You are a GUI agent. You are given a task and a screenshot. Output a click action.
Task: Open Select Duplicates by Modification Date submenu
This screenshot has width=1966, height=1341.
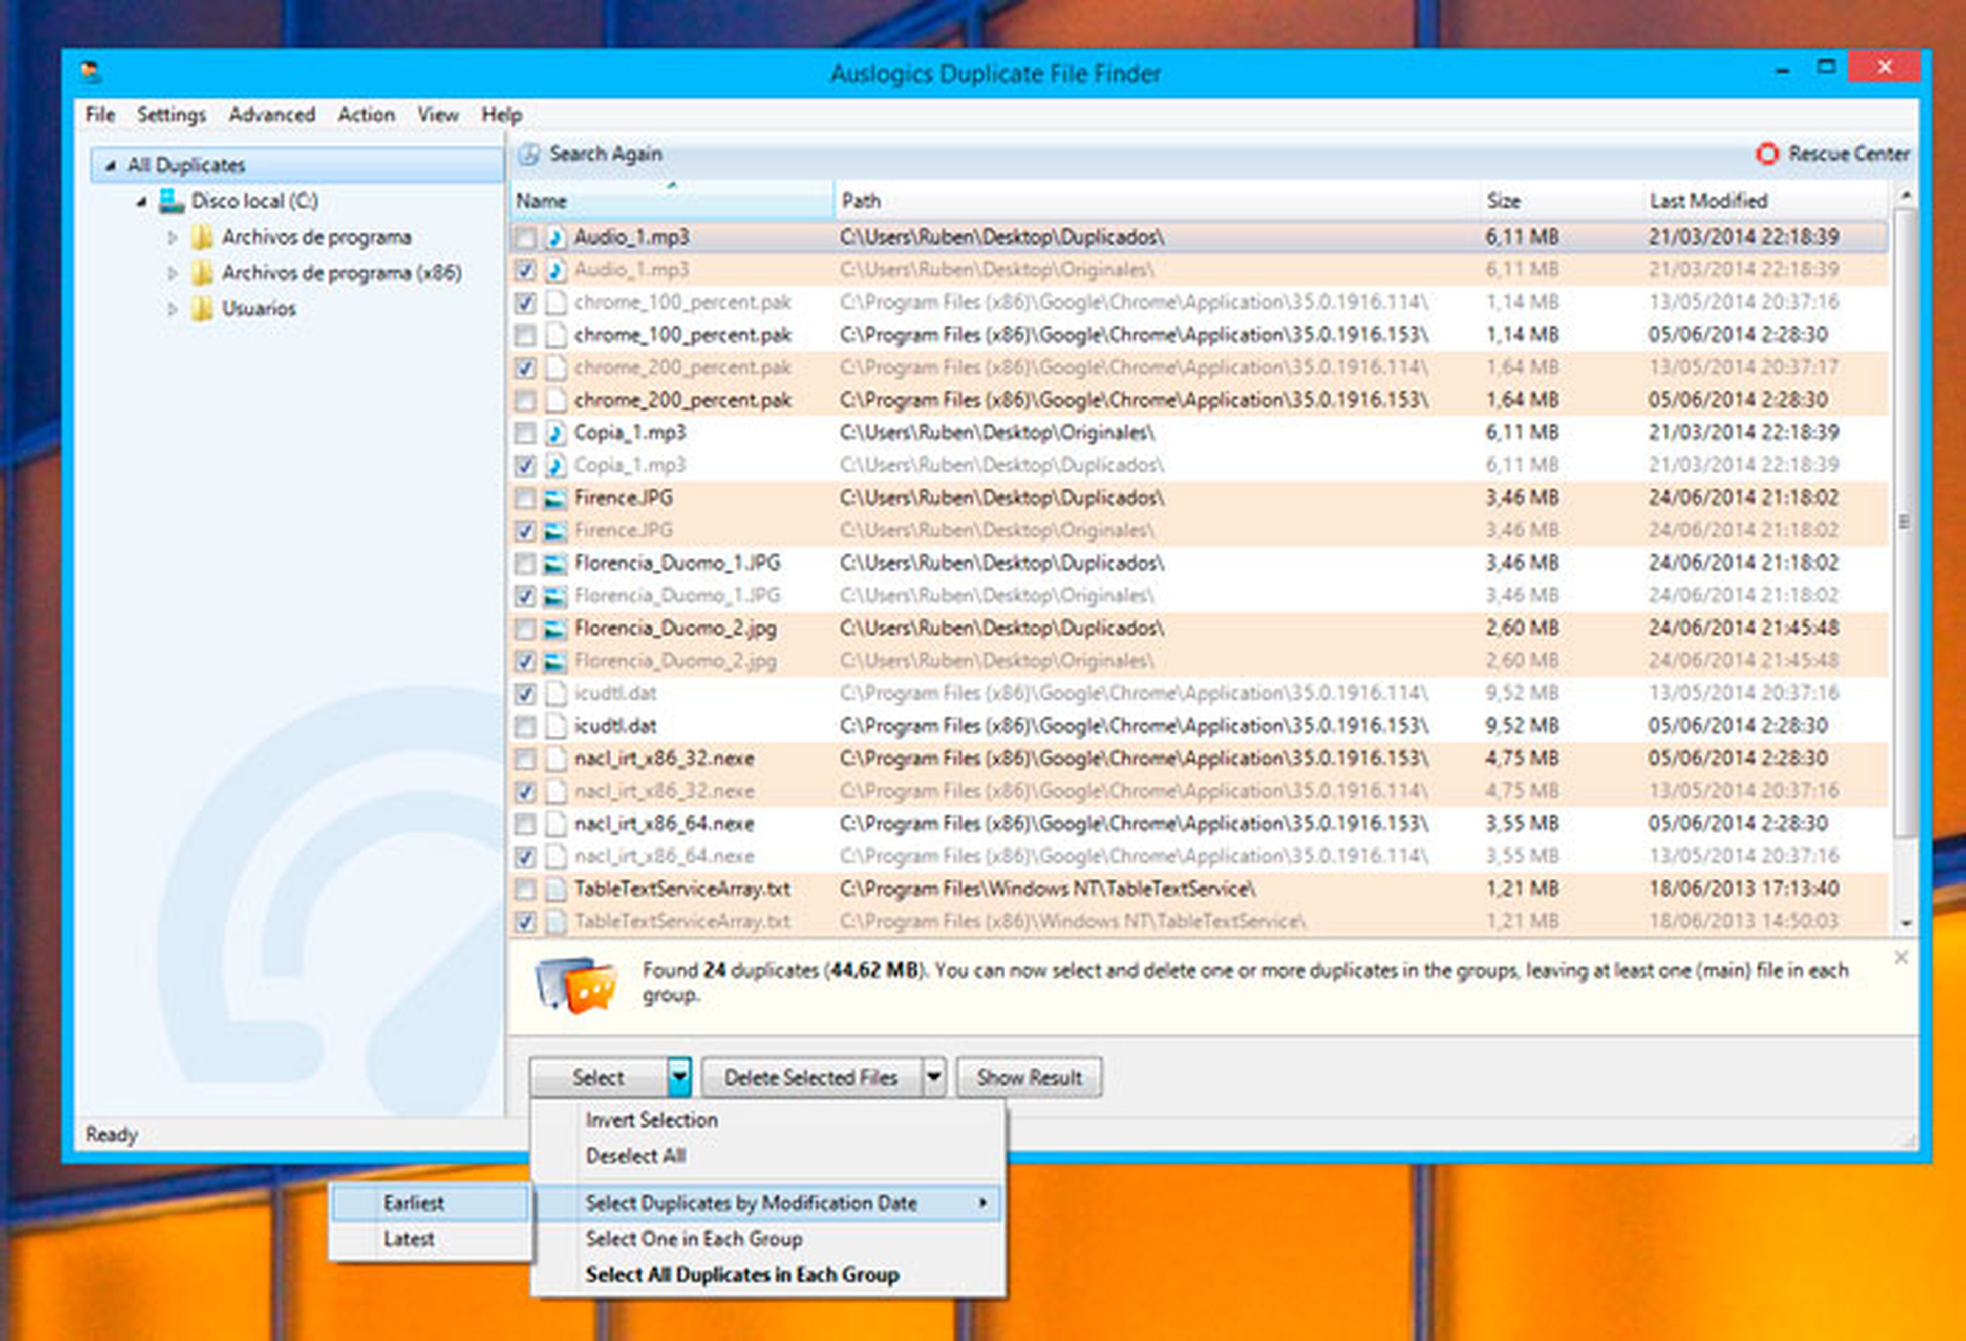coord(768,1203)
